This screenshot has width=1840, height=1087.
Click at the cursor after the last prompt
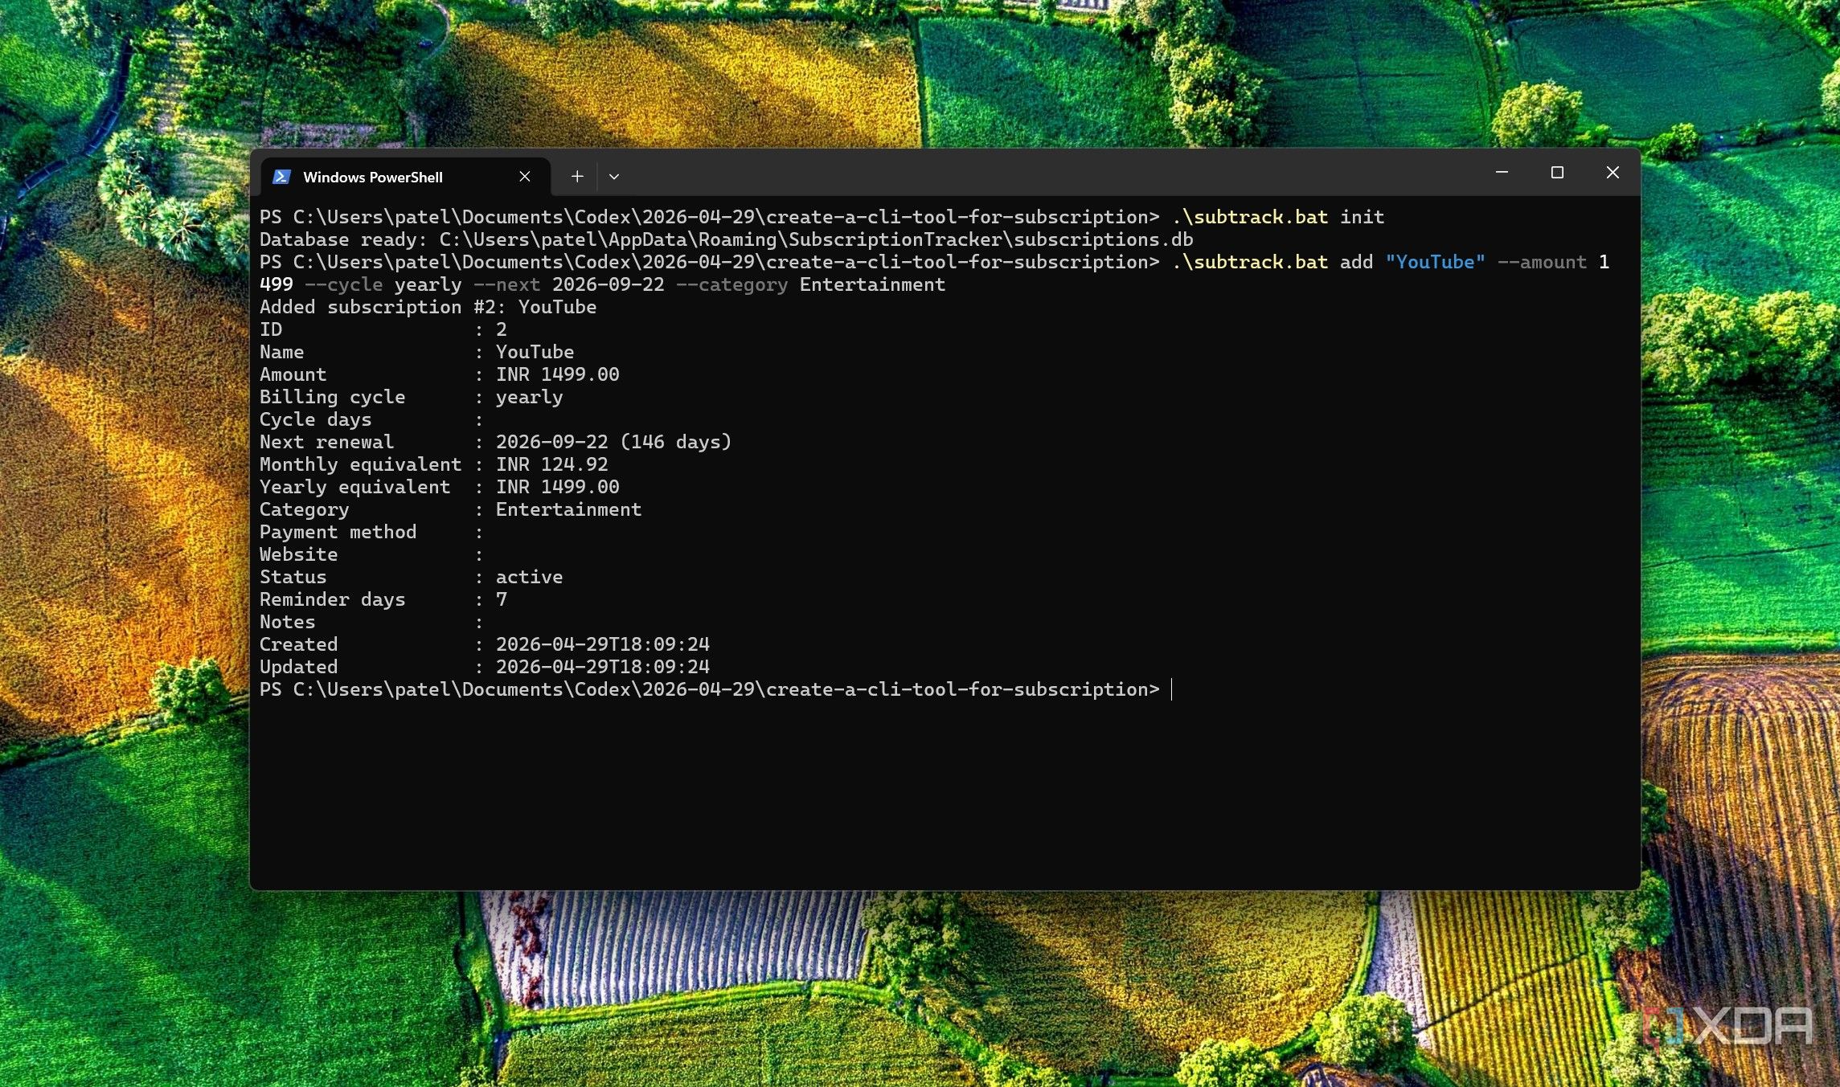point(1172,689)
